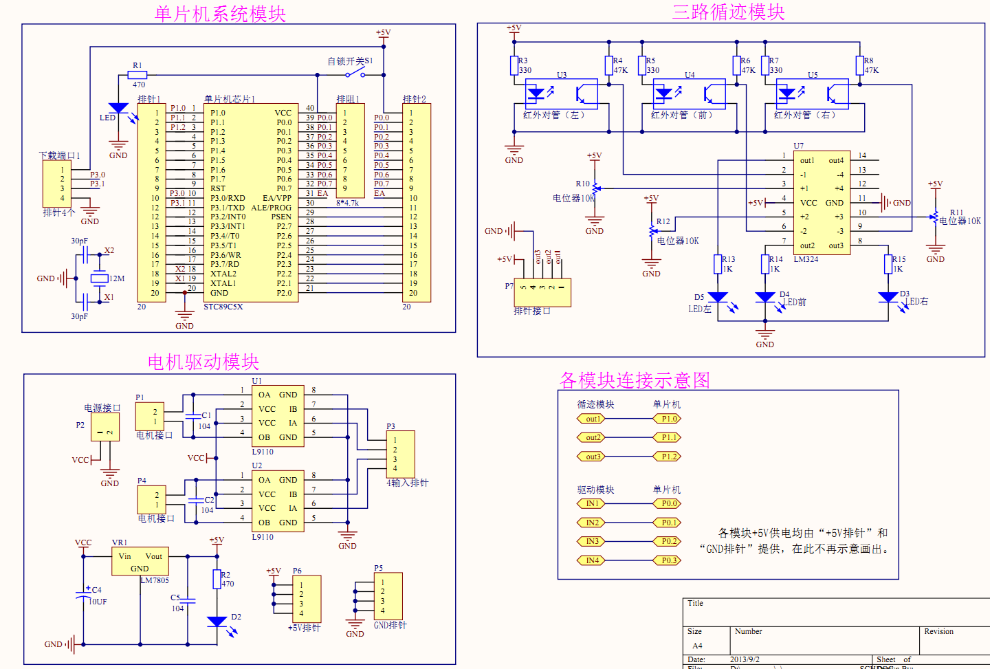The width and height of the screenshot is (990, 669).
Task: Select LED D5 labeled LED左
Action: (x=718, y=298)
